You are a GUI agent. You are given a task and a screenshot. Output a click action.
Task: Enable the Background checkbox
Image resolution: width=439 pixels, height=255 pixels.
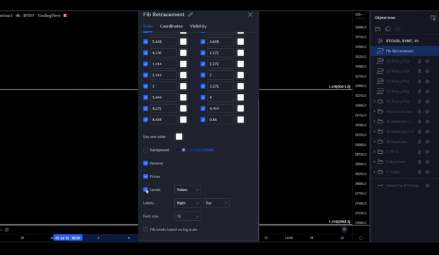[x=146, y=150]
